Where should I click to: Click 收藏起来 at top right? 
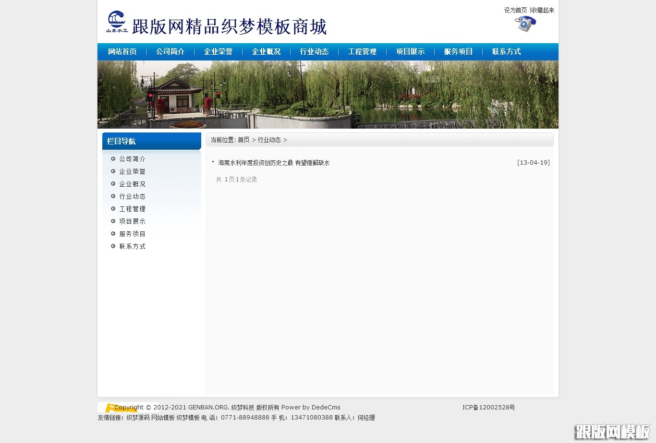click(543, 10)
